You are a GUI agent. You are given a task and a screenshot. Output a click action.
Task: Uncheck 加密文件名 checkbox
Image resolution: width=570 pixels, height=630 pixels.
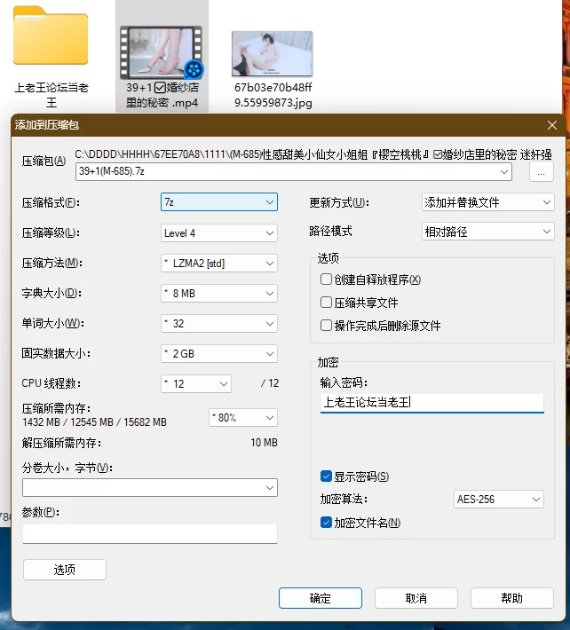pos(326,523)
